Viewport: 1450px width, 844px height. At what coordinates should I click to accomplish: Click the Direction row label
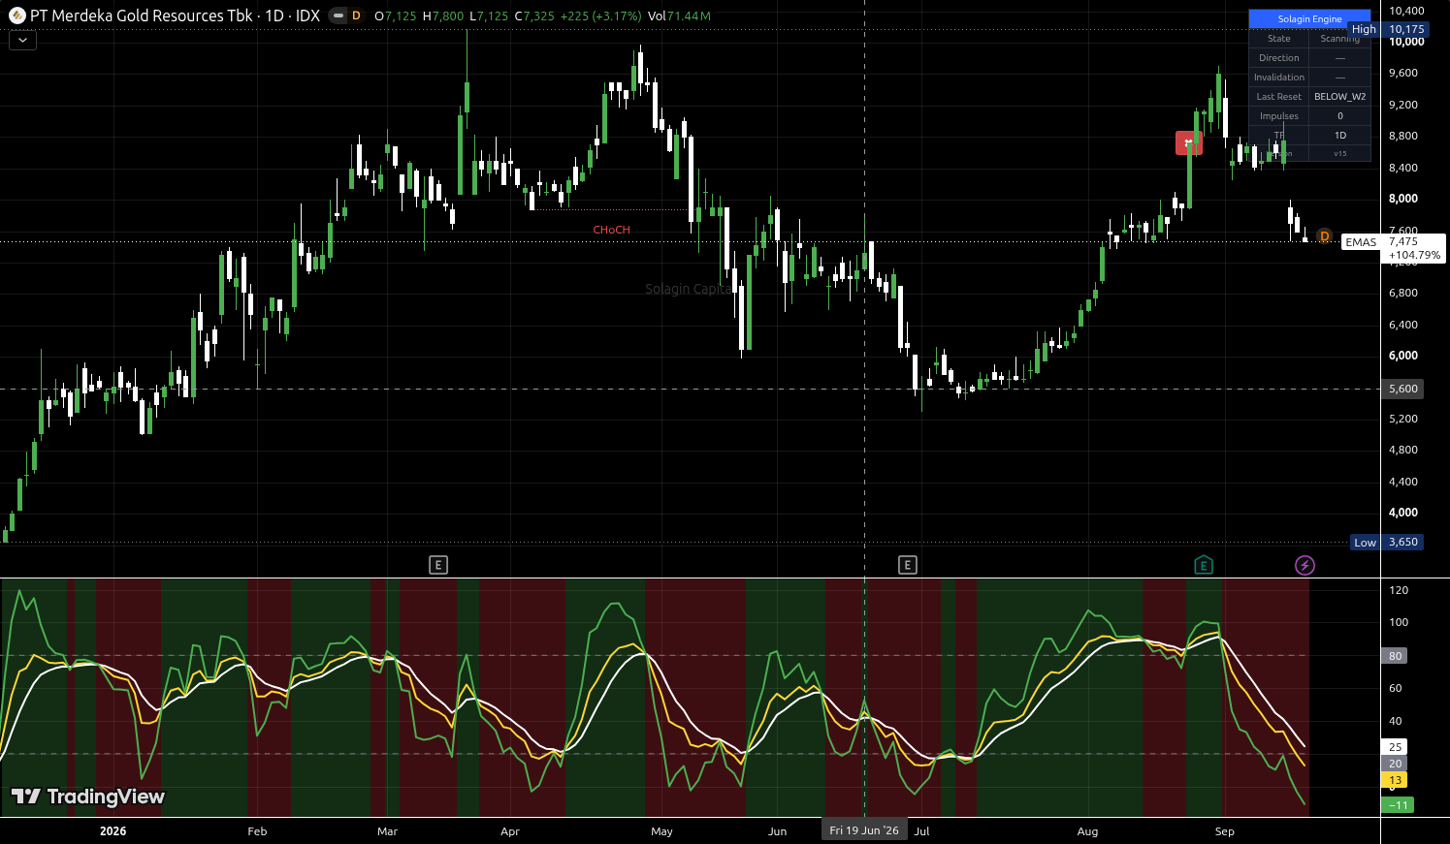coord(1278,58)
